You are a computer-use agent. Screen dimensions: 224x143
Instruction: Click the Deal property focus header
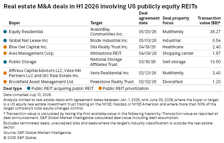tap(176, 21)
